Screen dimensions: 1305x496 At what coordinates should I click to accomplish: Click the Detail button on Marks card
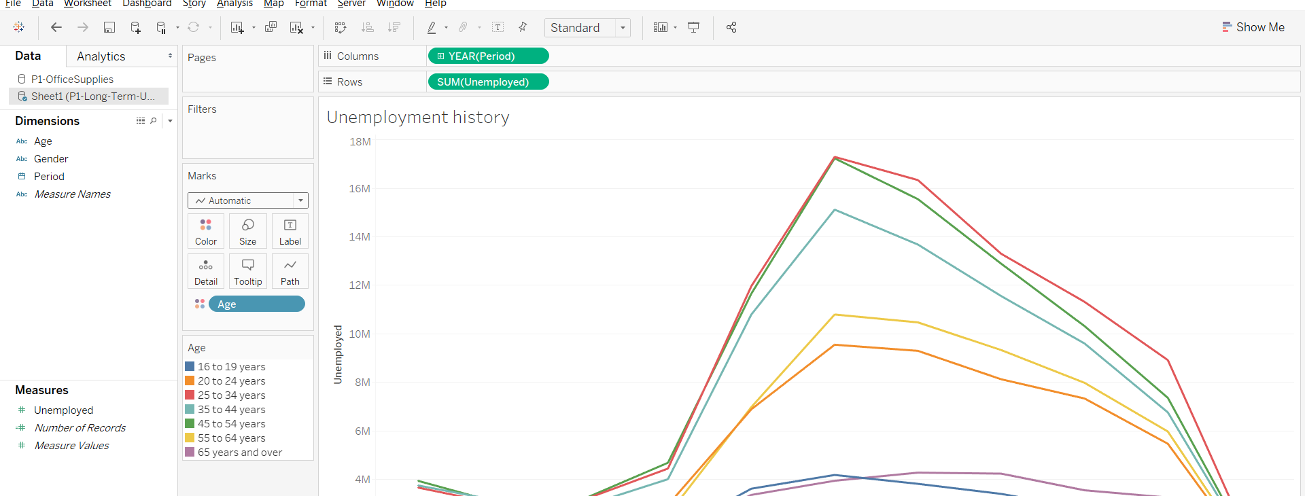206,271
